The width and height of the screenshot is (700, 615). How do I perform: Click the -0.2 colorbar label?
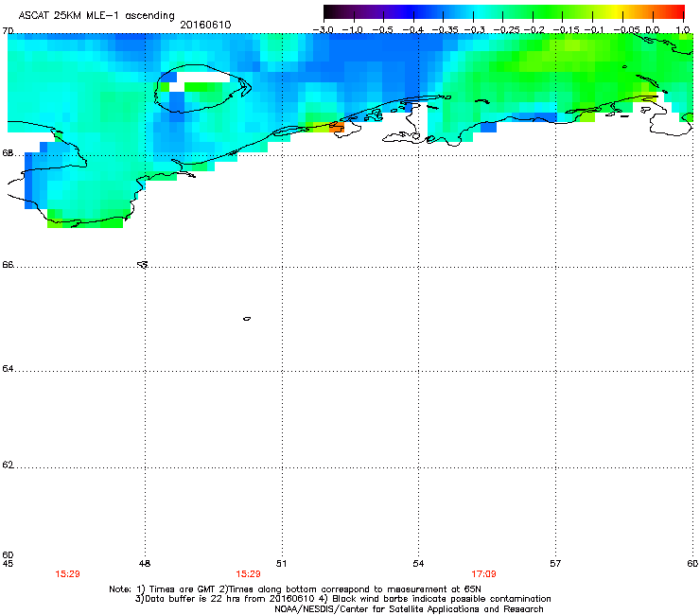(534, 30)
